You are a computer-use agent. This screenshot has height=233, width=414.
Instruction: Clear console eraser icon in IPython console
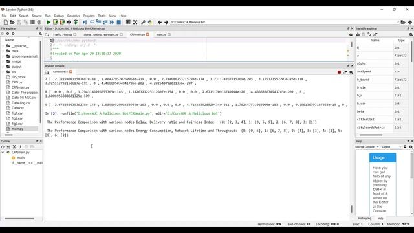point(345,72)
